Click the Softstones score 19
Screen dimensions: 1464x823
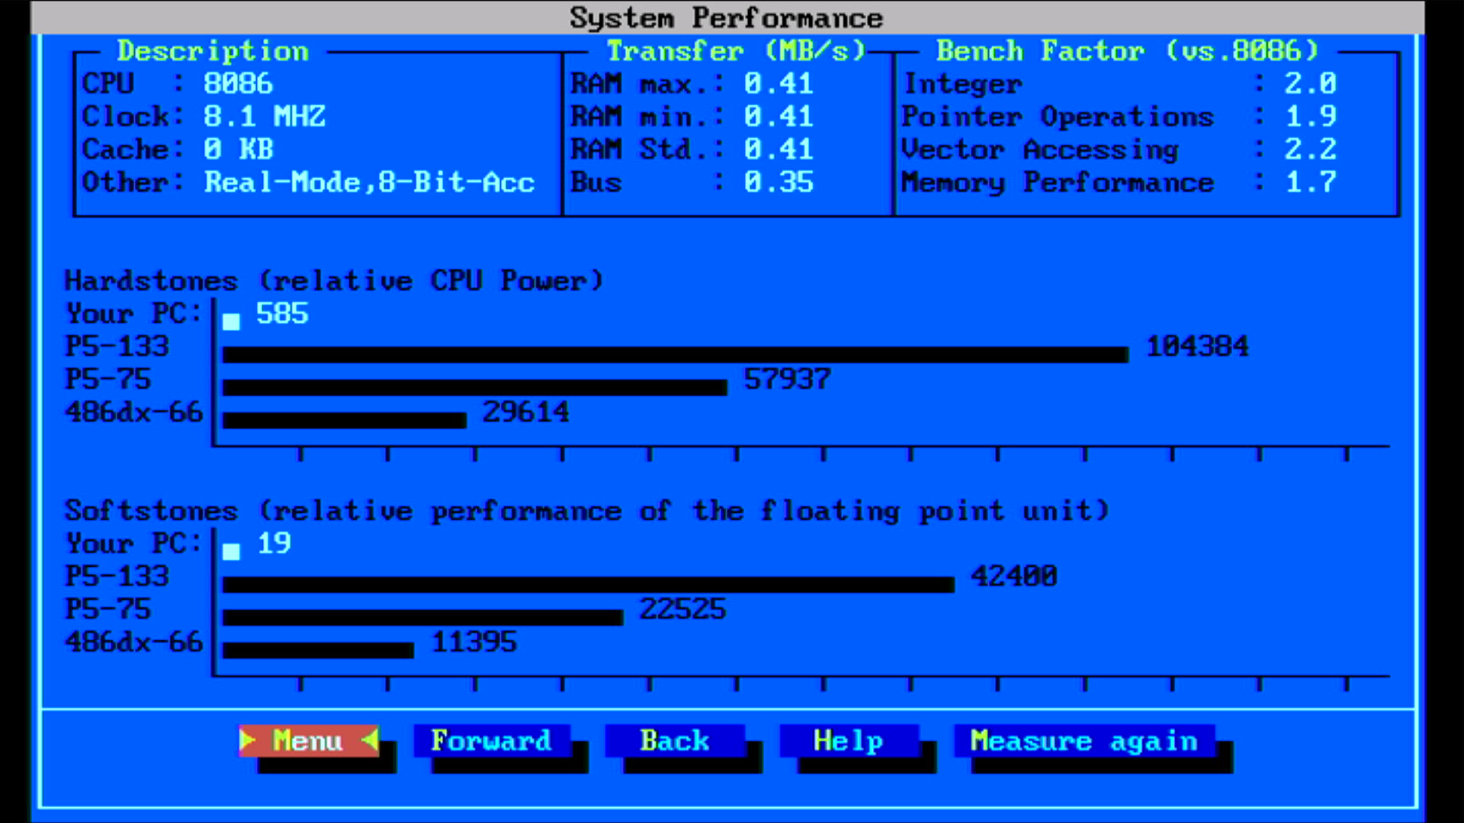[x=274, y=543]
